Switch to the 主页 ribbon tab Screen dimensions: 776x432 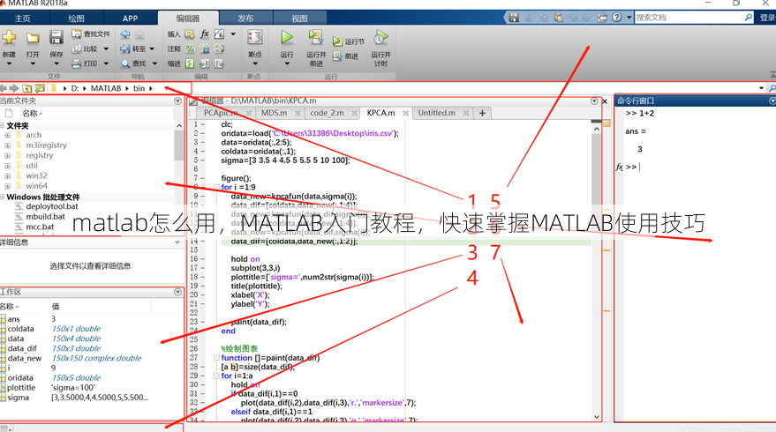click(22, 19)
